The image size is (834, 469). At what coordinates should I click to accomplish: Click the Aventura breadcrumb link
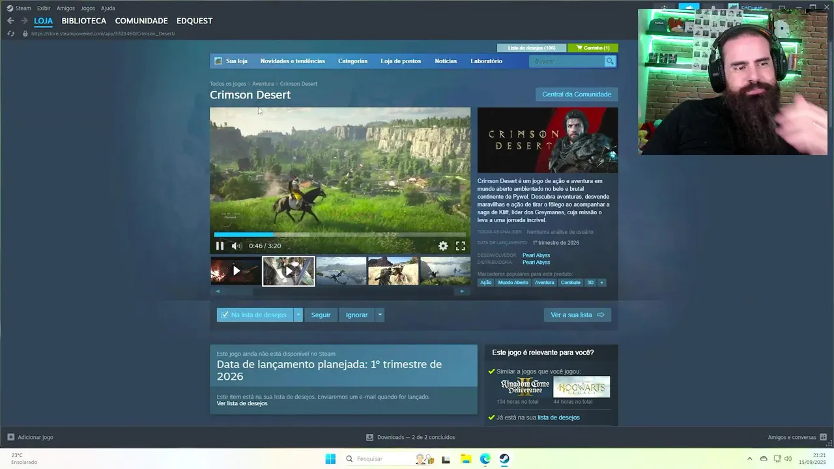pyautogui.click(x=263, y=84)
